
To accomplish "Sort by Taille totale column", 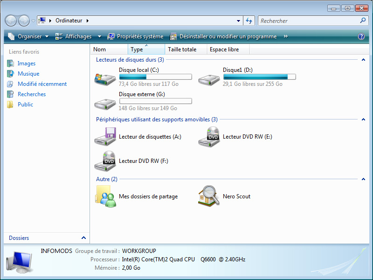I will coord(186,49).
